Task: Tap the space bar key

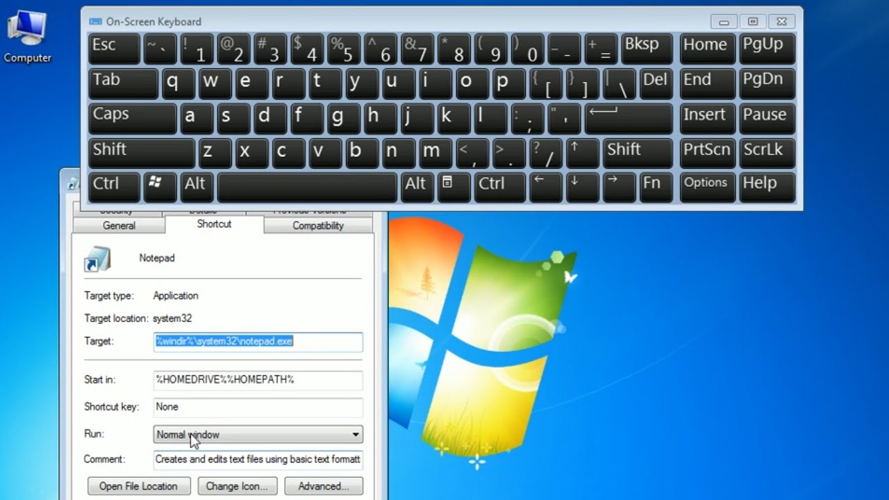Action: coord(308,187)
